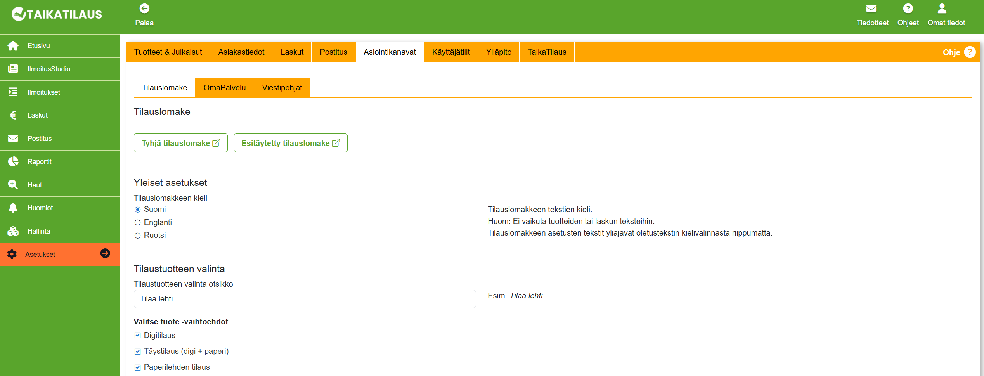Uncheck the Digitilaus checkbox

click(137, 336)
